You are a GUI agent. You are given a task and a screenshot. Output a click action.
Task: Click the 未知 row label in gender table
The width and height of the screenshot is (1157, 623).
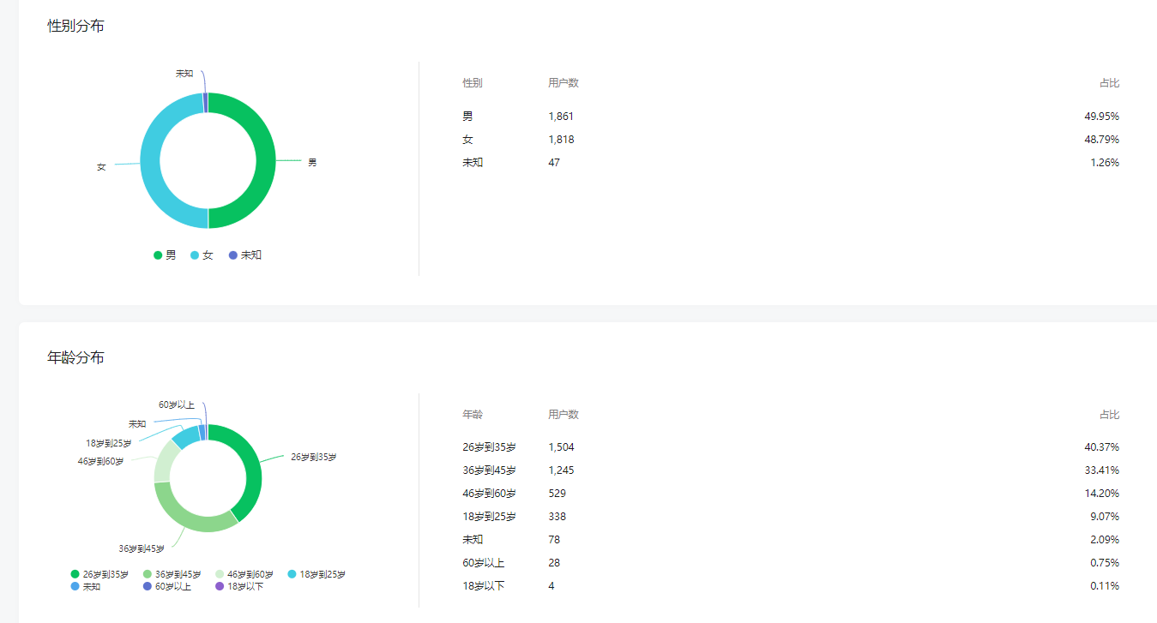tap(473, 163)
